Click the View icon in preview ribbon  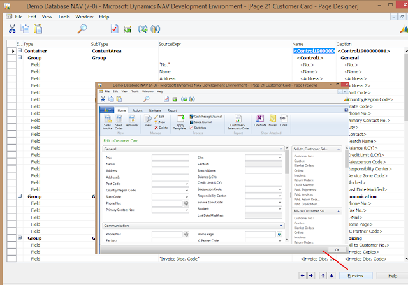[148, 121]
